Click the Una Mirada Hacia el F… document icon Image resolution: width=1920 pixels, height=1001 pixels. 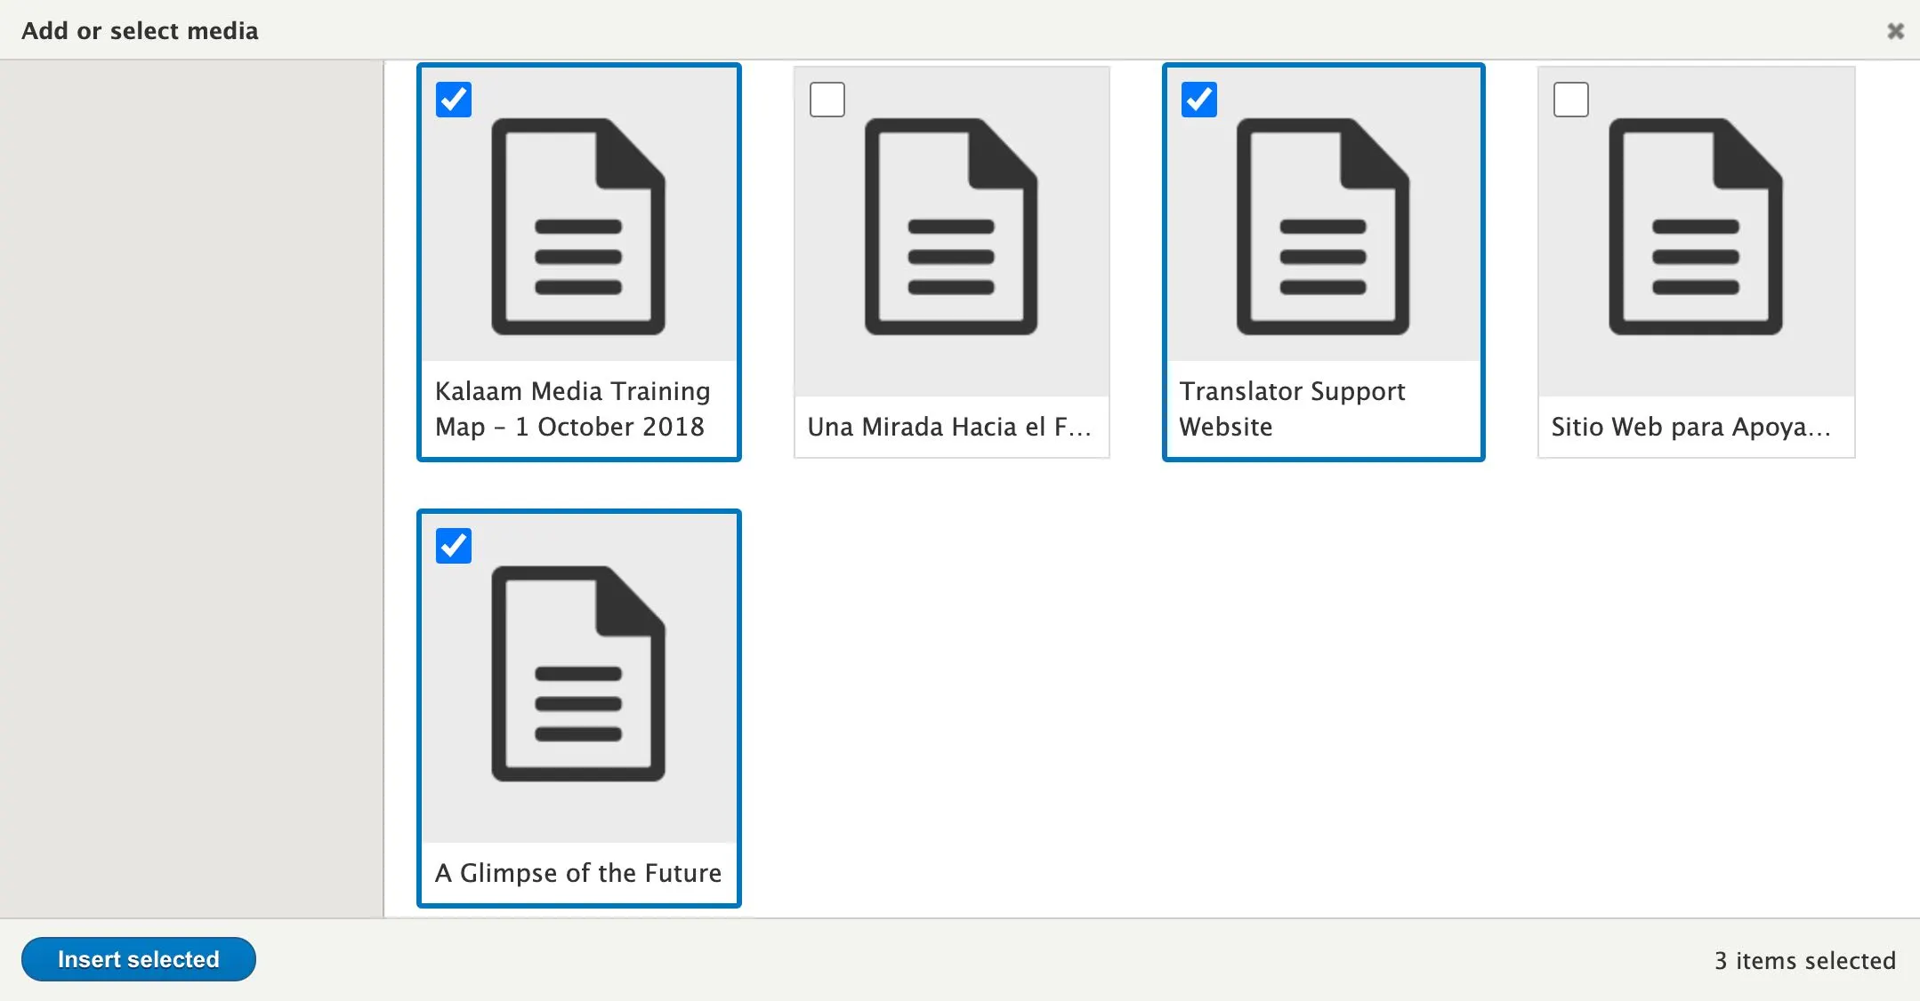(951, 227)
